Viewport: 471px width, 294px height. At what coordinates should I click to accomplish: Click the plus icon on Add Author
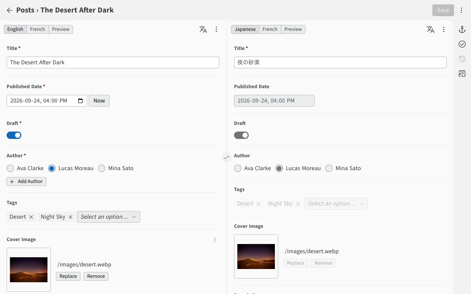coord(12,182)
